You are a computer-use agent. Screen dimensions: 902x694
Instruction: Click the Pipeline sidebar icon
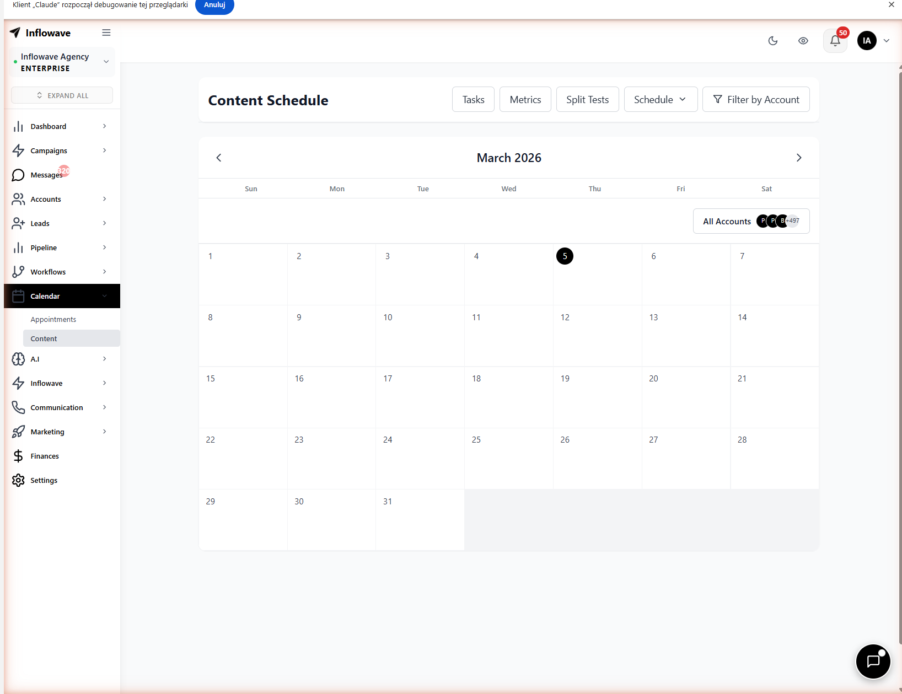(18, 248)
